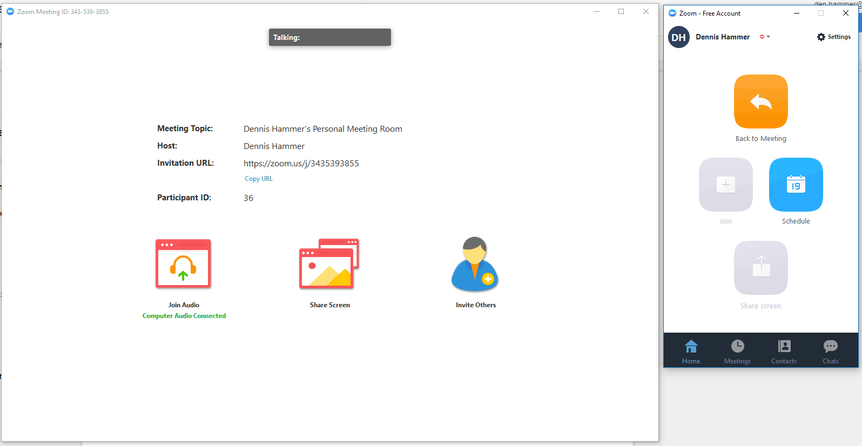Select the invitation URL https://zoom.us/j/3435393855

301,164
